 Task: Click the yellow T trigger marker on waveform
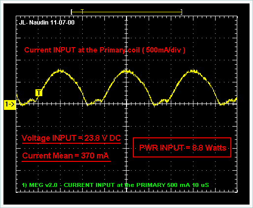coord(39,93)
